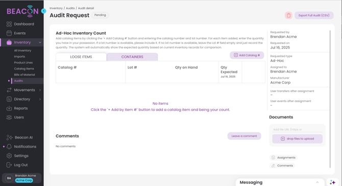Open Events via the calendar icon
This screenshot has height=186, width=342.
9,33
